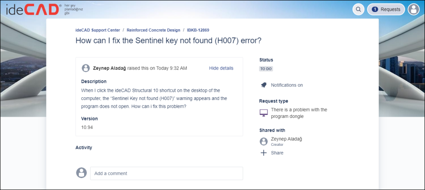Screen dimensions: 425x190
Task: Open the user profile avatar menu
Action: click(413, 9)
